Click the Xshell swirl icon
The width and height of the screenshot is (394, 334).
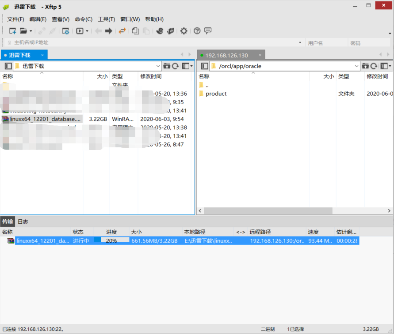point(160,31)
